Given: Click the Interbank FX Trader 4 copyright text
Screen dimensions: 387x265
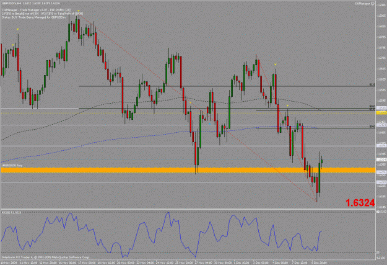Looking at the screenshot, I should pos(45,258).
